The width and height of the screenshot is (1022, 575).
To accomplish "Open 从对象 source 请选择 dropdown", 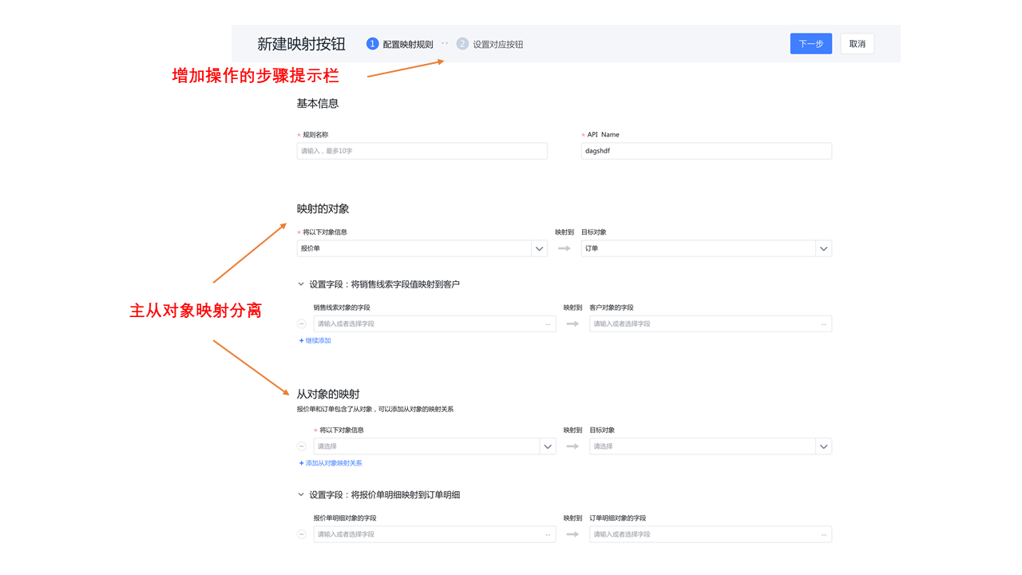I will pos(434,446).
